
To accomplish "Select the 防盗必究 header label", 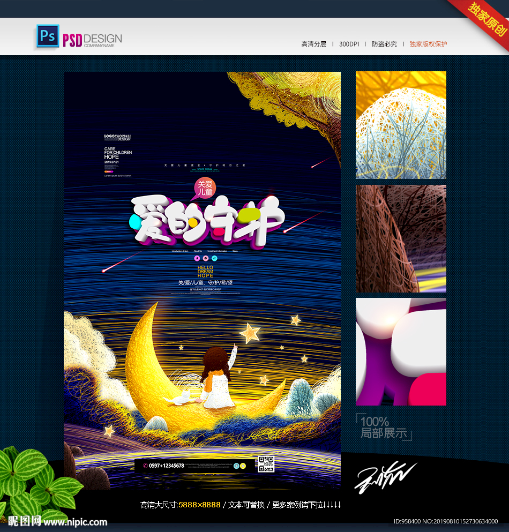I will point(384,44).
